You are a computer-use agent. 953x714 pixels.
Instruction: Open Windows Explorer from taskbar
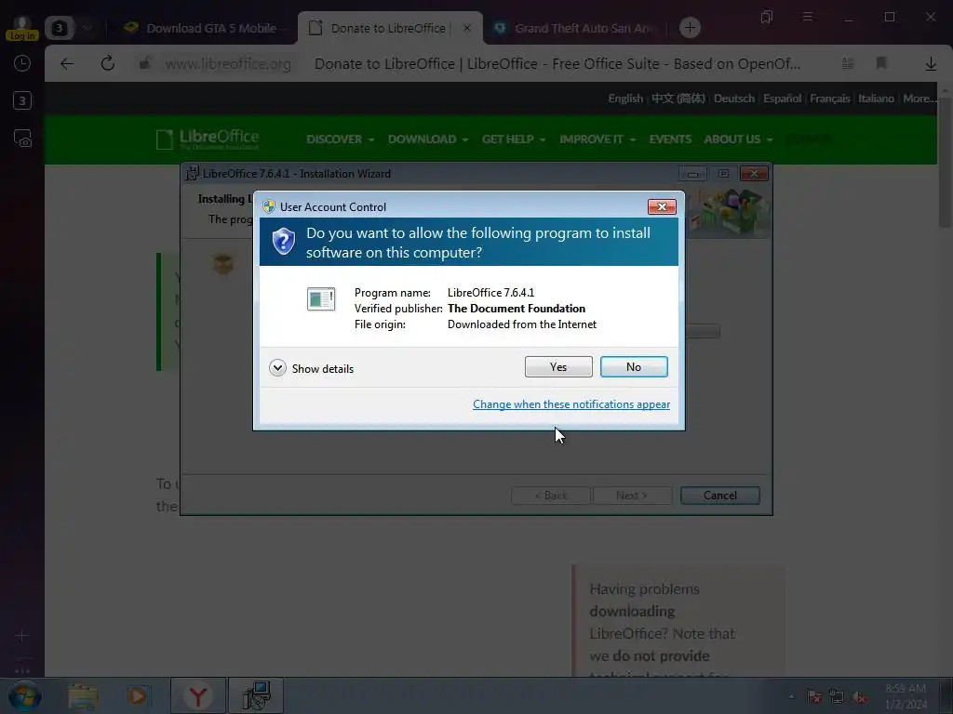pyautogui.click(x=83, y=696)
